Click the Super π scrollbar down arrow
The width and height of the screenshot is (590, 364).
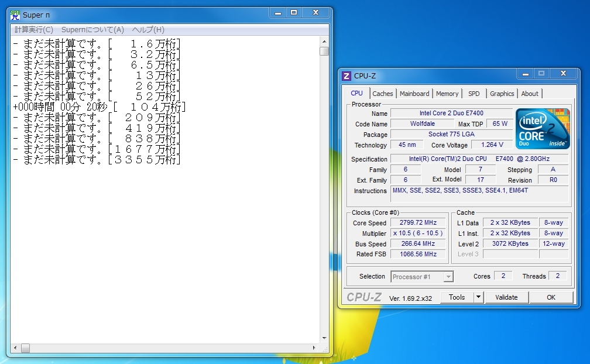pos(324,338)
